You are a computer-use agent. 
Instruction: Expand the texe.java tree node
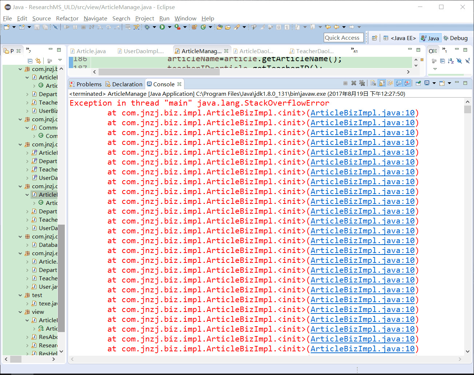(27, 304)
